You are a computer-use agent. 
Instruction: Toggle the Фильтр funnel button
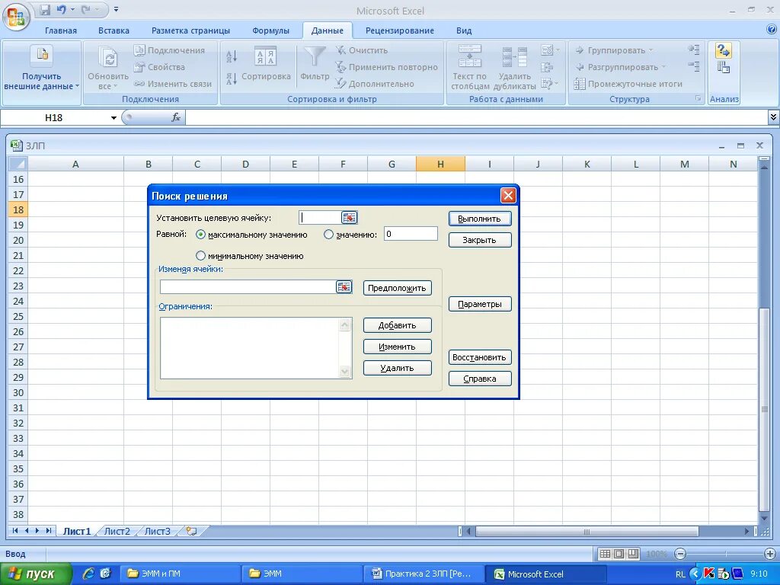pos(315,63)
